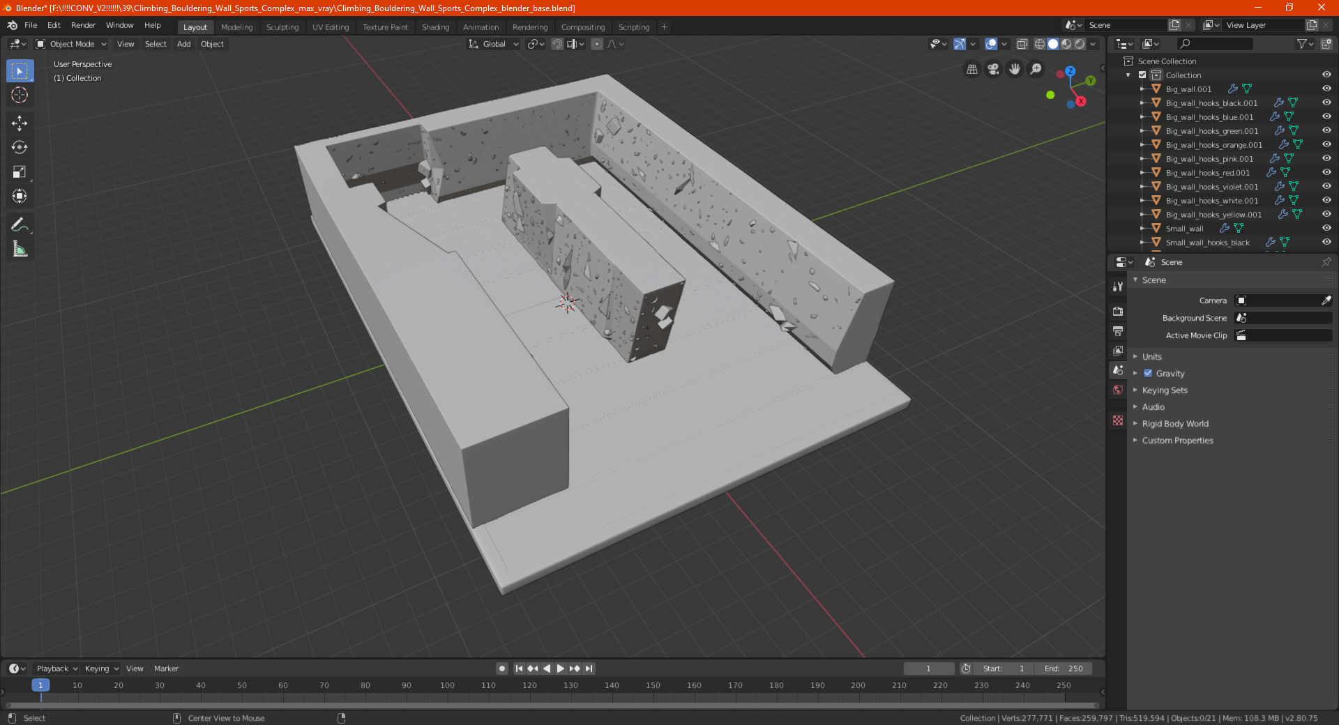Open the Keying dropdown in timeline
1339x725 pixels.
pyautogui.click(x=101, y=669)
